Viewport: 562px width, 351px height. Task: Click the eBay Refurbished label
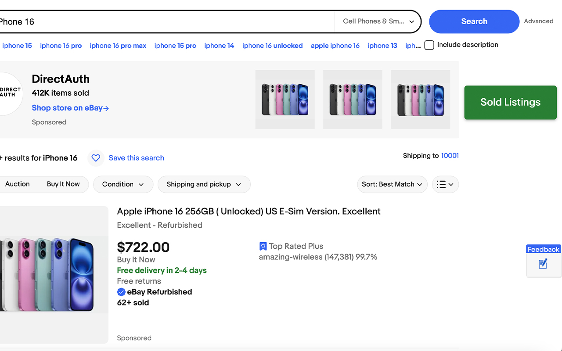[159, 292]
